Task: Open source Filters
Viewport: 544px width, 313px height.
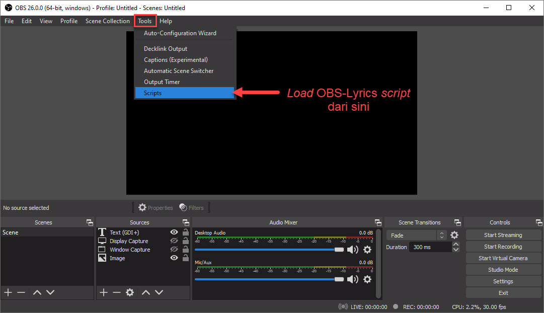Action: [x=192, y=207]
